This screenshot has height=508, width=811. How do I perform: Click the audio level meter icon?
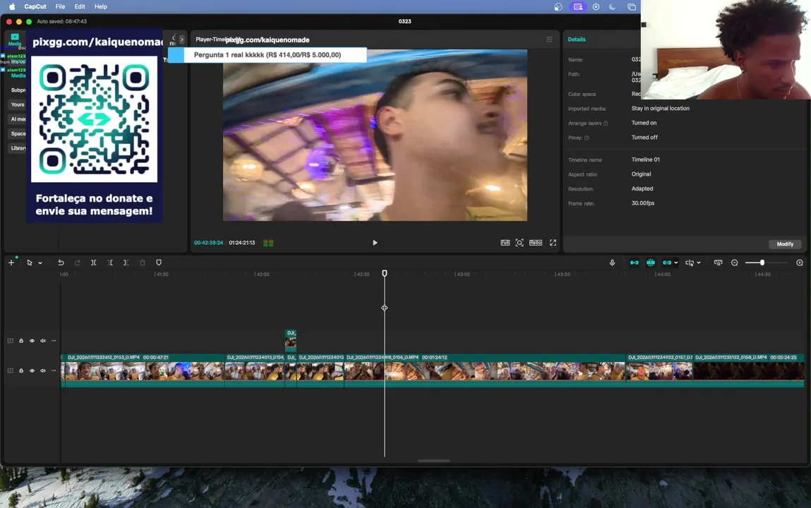(x=268, y=243)
